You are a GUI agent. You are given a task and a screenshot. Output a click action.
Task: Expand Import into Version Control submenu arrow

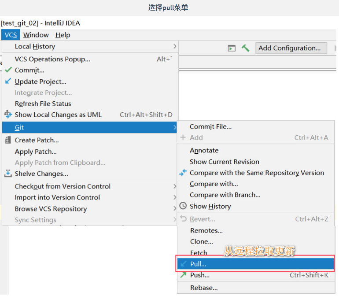[x=175, y=197]
